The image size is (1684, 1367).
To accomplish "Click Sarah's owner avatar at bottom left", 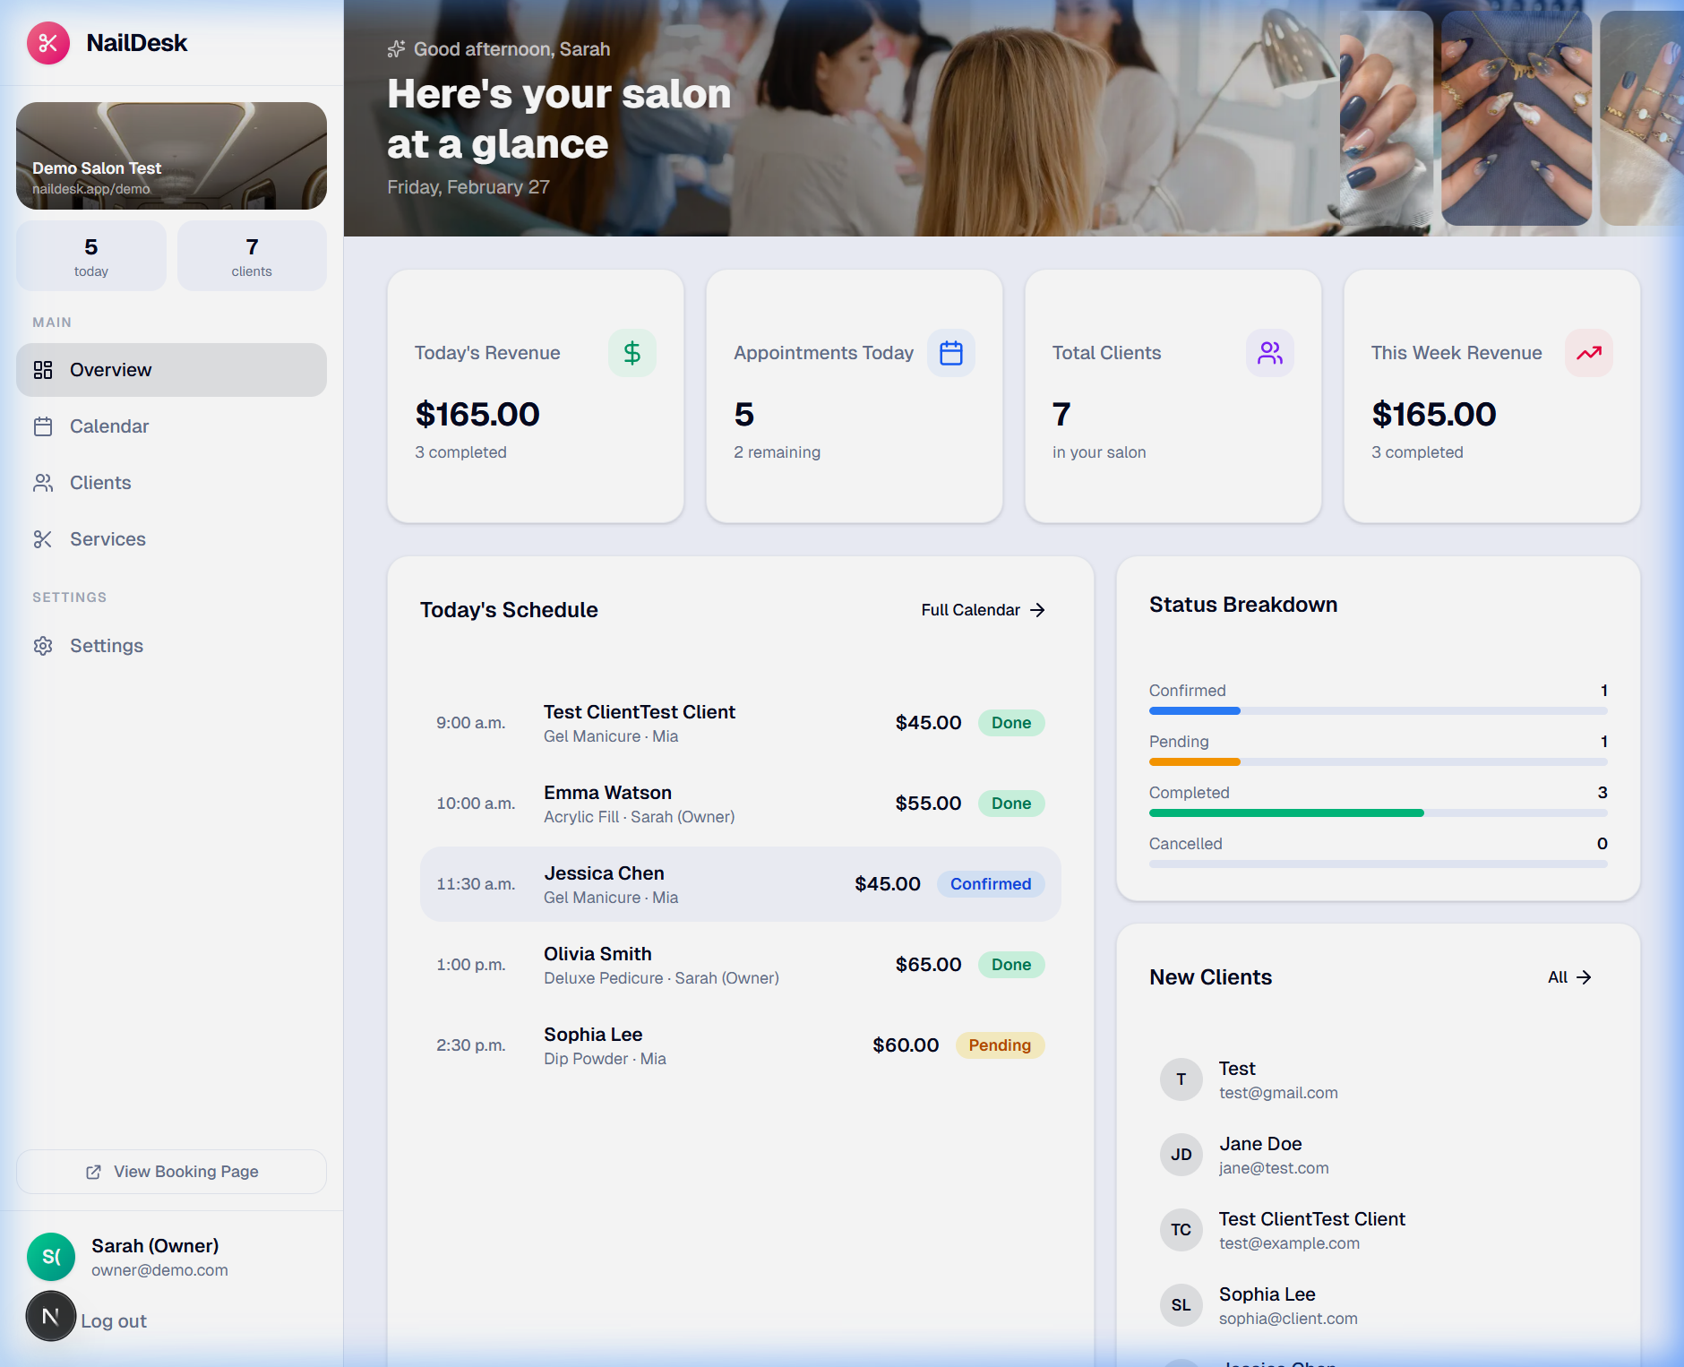I will pyautogui.click(x=51, y=1257).
